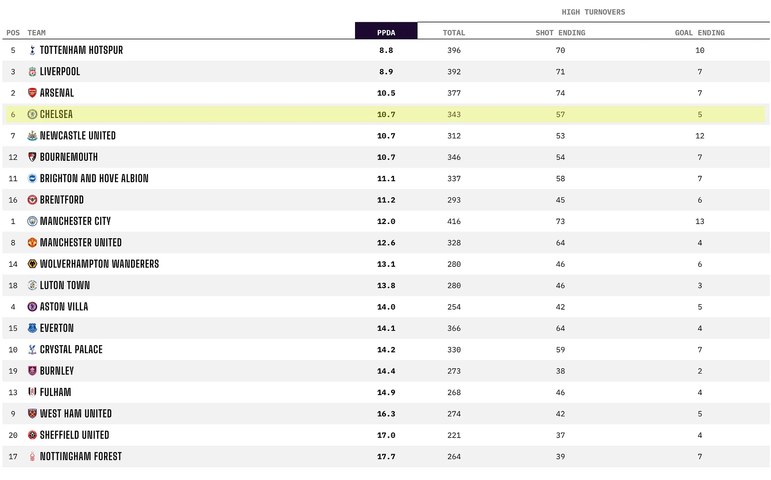Screen dimensions: 771x480
Task: Click the Brentford crest icon
Action: tap(32, 200)
